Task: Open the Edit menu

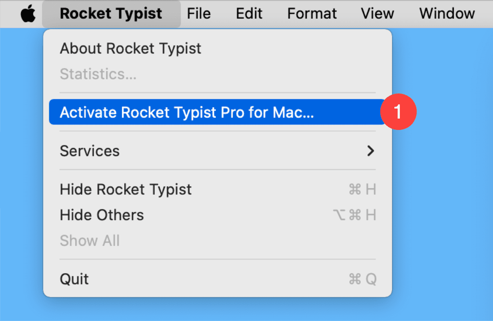Action: point(249,14)
